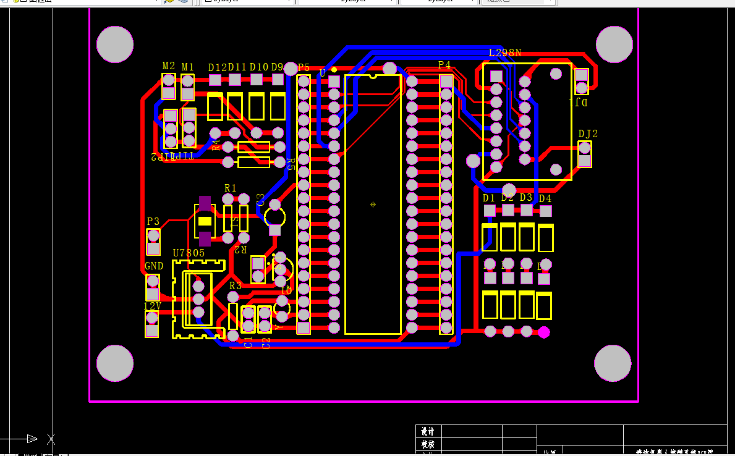Select the L298N component label
The image size is (735, 456).
click(x=505, y=53)
